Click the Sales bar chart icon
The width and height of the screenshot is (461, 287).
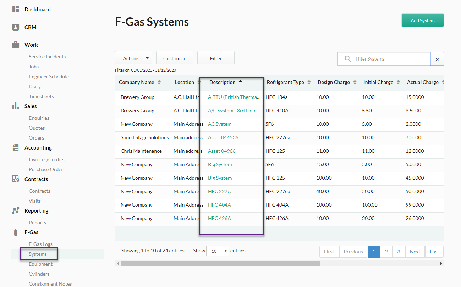[16, 106]
